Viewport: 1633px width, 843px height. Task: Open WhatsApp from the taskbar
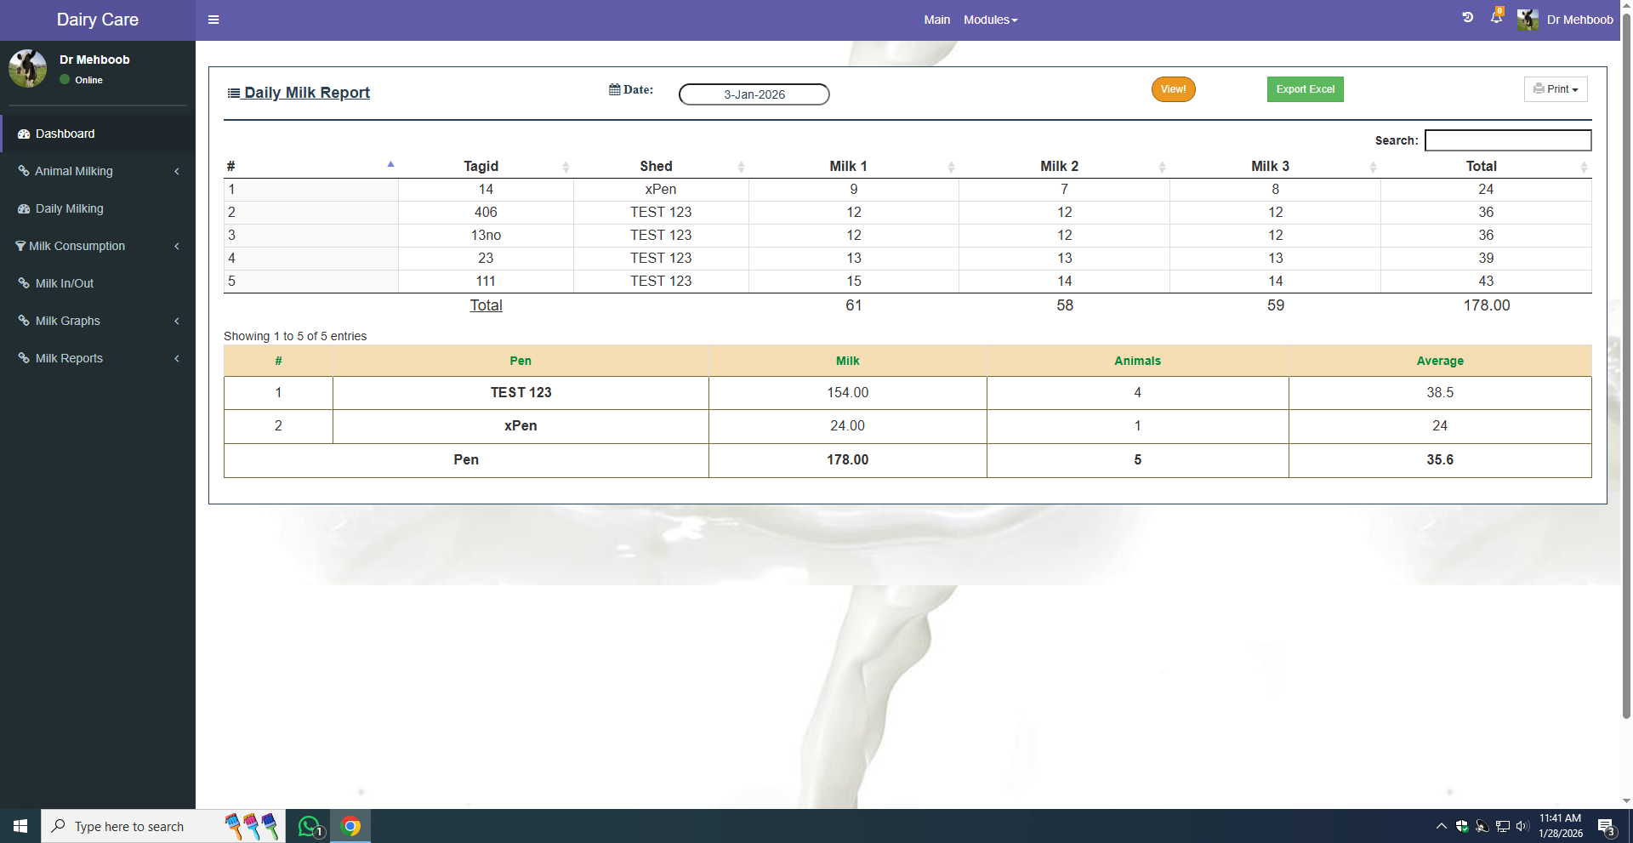pos(310,826)
